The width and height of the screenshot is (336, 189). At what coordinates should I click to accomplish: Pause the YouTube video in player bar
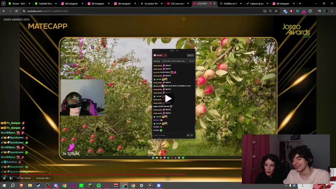click(x=4, y=178)
